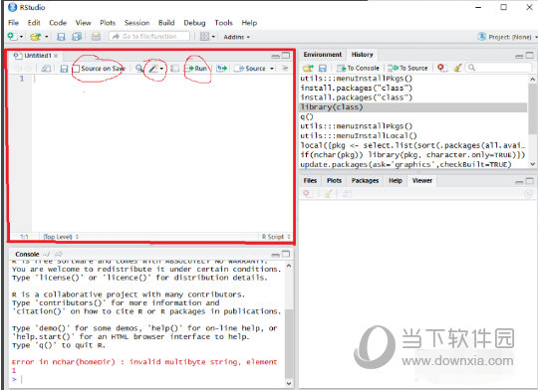
Task: Focus the History search field
Action: tap(499, 68)
